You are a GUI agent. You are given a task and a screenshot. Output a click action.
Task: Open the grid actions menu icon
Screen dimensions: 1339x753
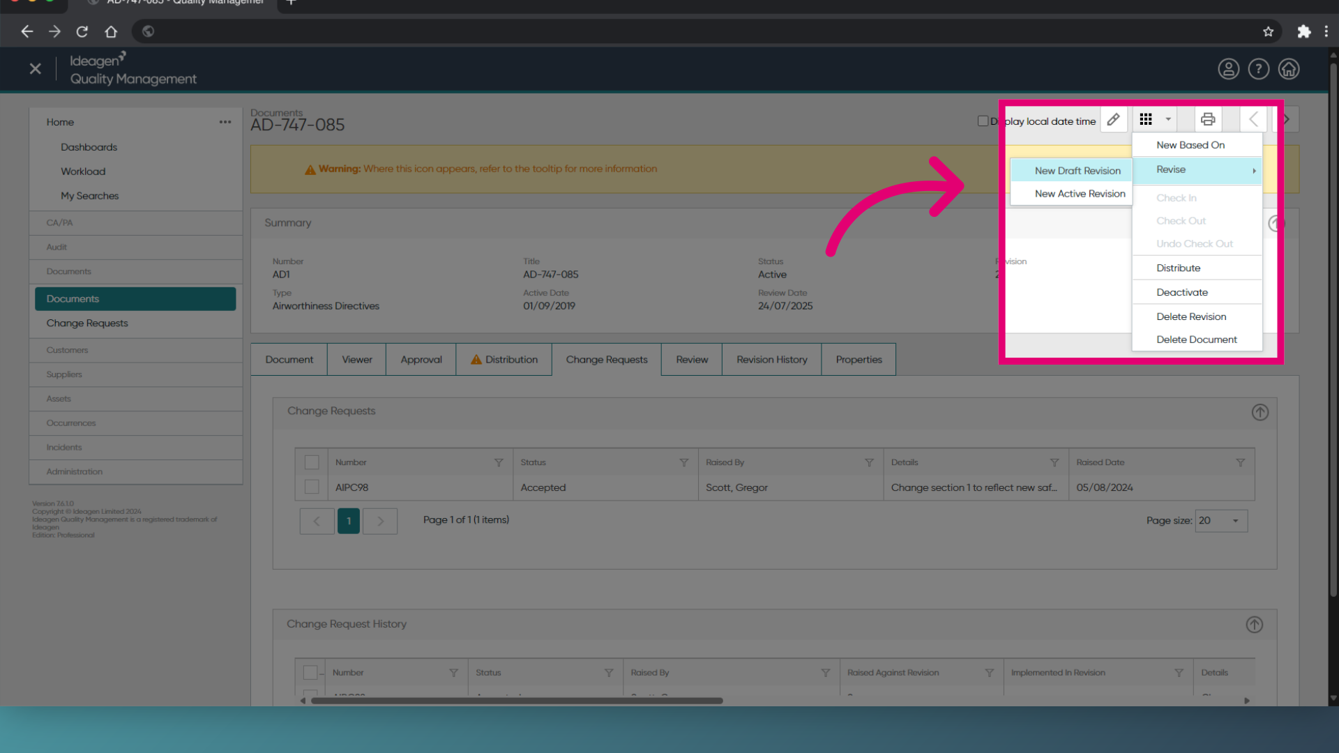tap(1146, 120)
